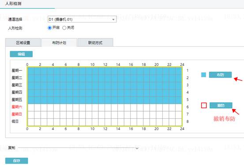Open the 布防计划 tab

[59, 43]
